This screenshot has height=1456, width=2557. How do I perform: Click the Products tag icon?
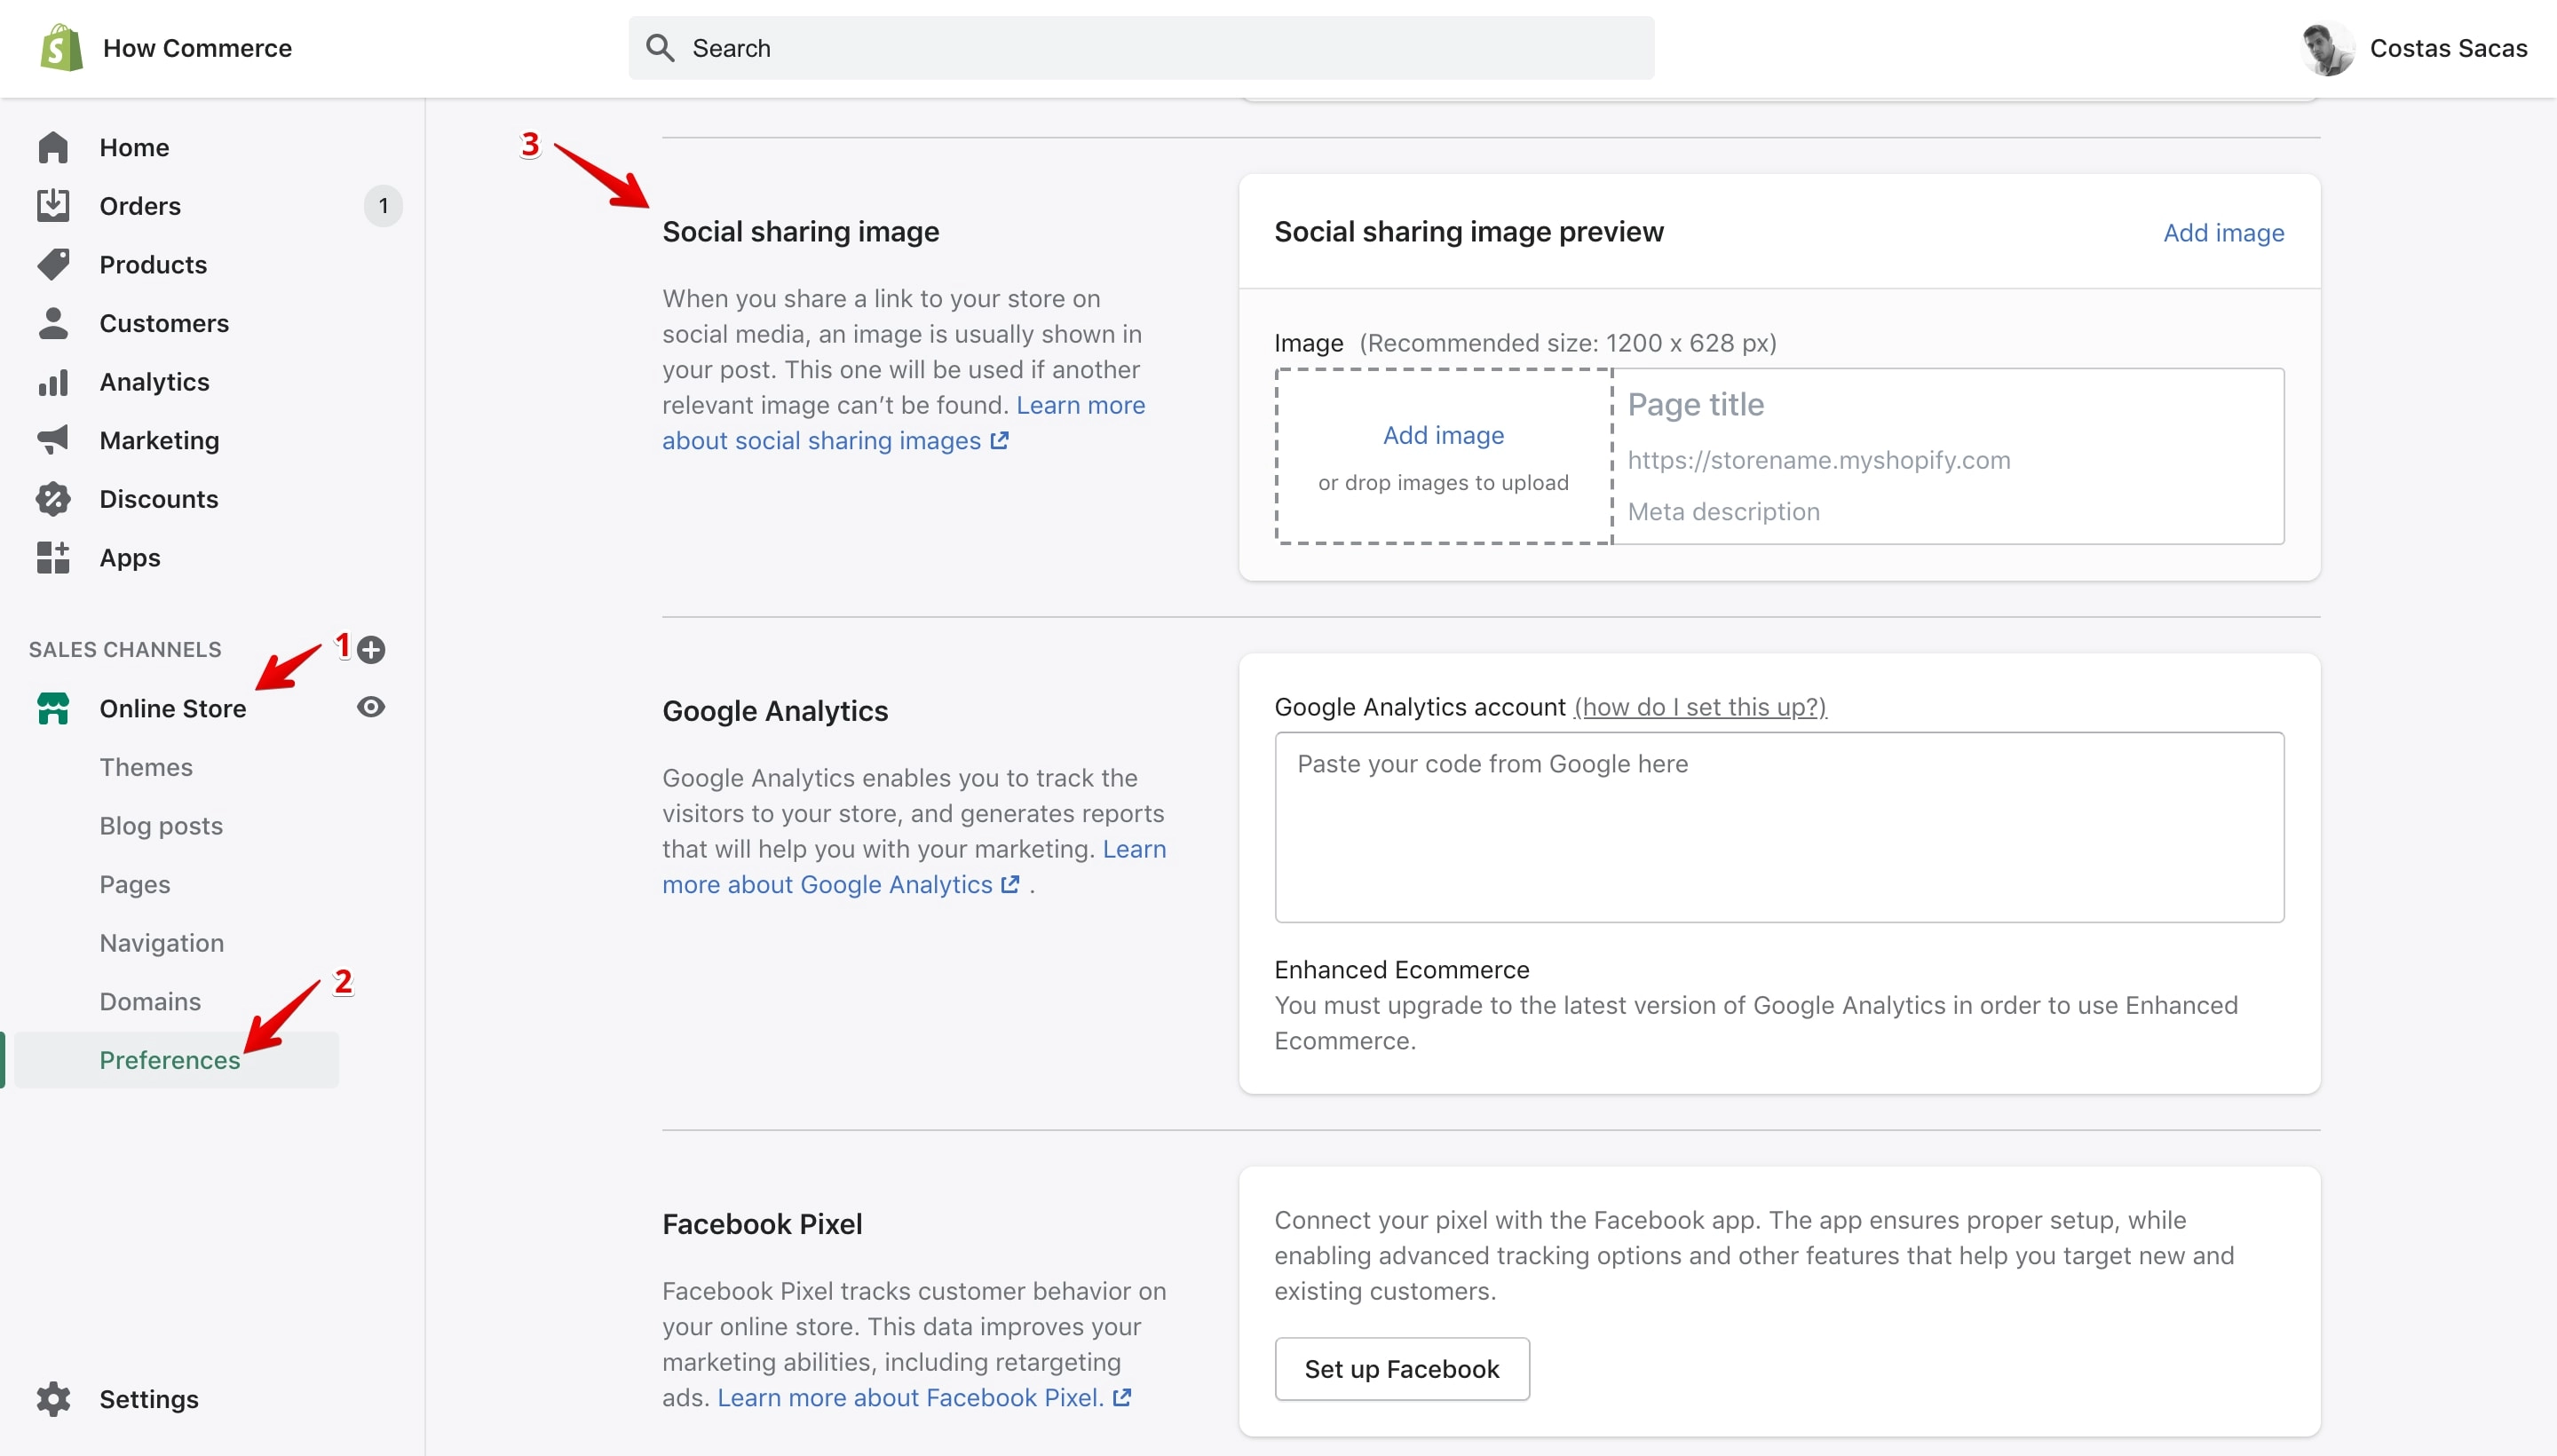point(53,264)
